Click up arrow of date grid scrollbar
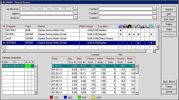179x100 pixels. (137, 65)
